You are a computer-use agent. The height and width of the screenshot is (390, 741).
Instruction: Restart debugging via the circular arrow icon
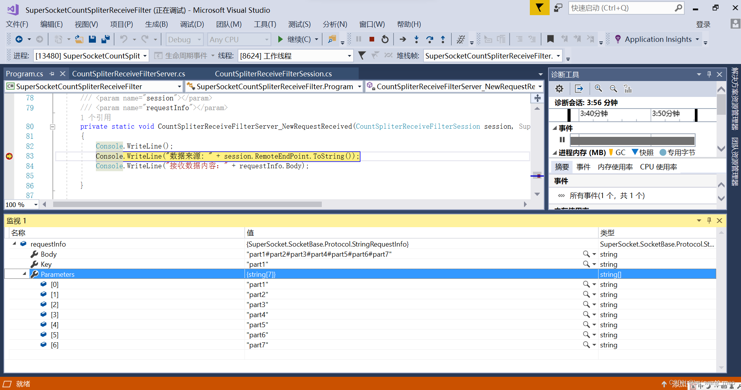[x=385, y=39]
